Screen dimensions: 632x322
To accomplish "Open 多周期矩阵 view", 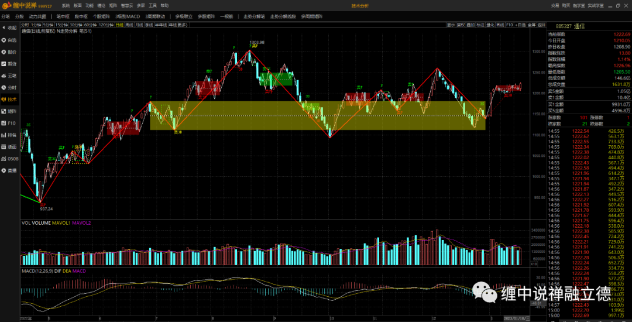I will click(311, 16).
